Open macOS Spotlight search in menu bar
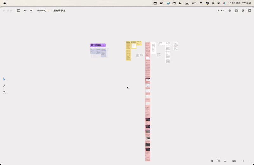Viewport: 254px width, 165px height. pos(213,3)
